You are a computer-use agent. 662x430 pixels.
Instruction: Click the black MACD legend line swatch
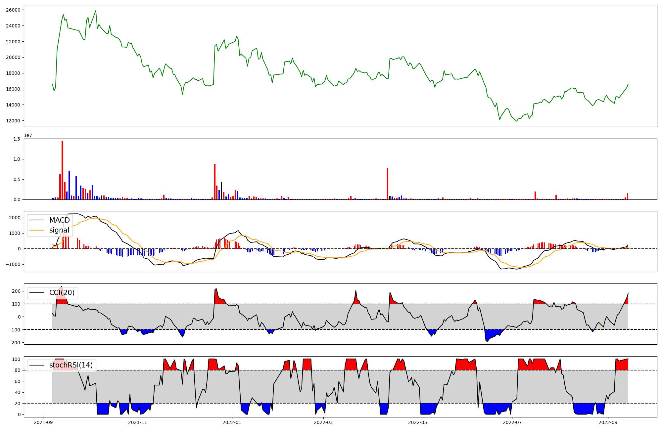(x=36, y=220)
